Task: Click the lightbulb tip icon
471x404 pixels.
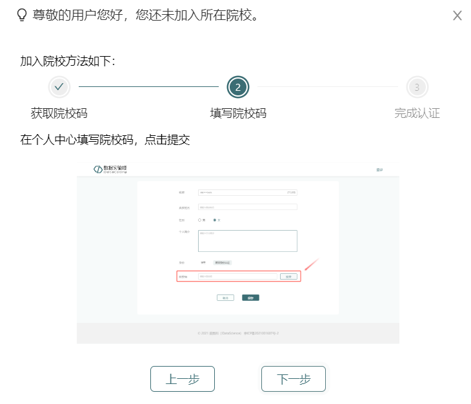Action: [x=22, y=15]
